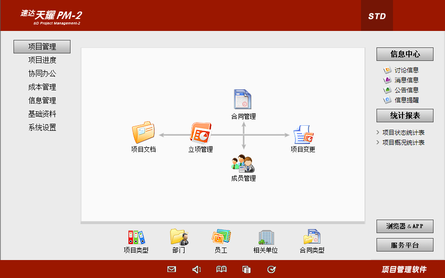Click the envelope mail icon in bottom bar
This screenshot has height=278, width=445.
coord(171,270)
